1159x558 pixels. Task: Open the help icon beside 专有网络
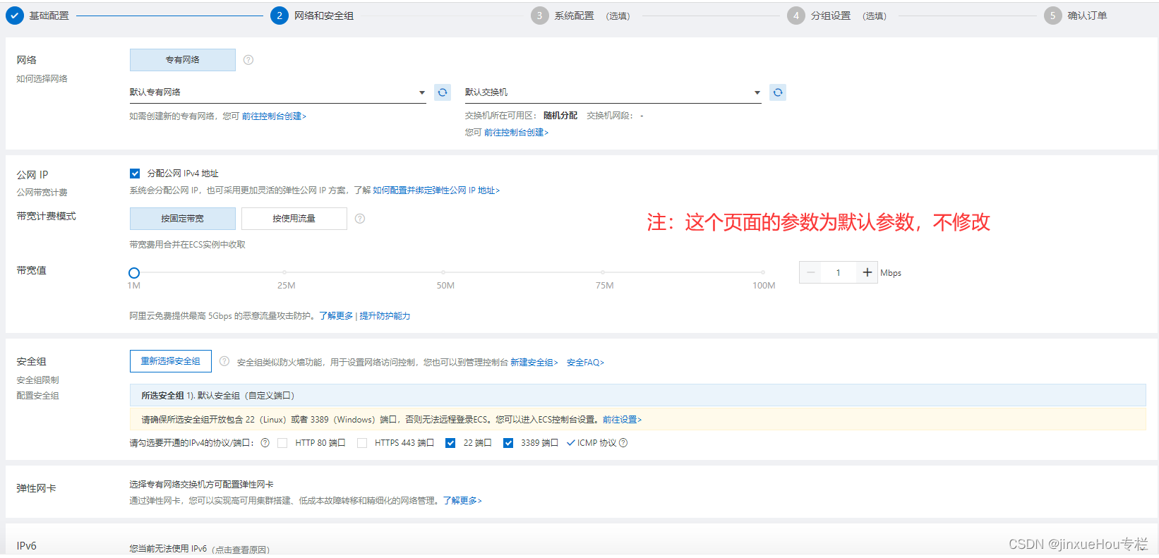point(248,60)
